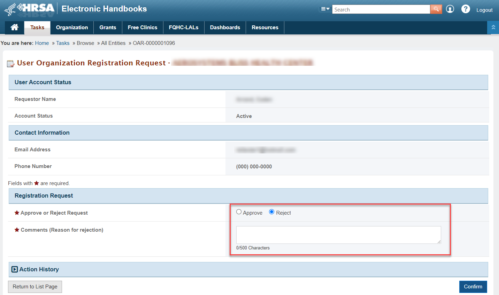This screenshot has height=295, width=499.
Task: Click the registration request page title icon
Action: (11, 63)
